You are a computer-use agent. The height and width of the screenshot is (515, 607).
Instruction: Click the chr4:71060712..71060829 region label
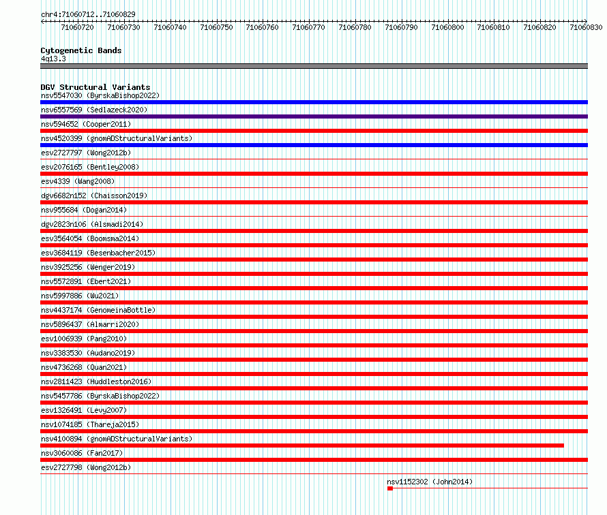tap(88, 14)
